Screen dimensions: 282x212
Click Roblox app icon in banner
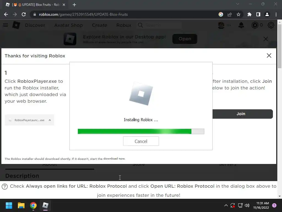click(70, 39)
